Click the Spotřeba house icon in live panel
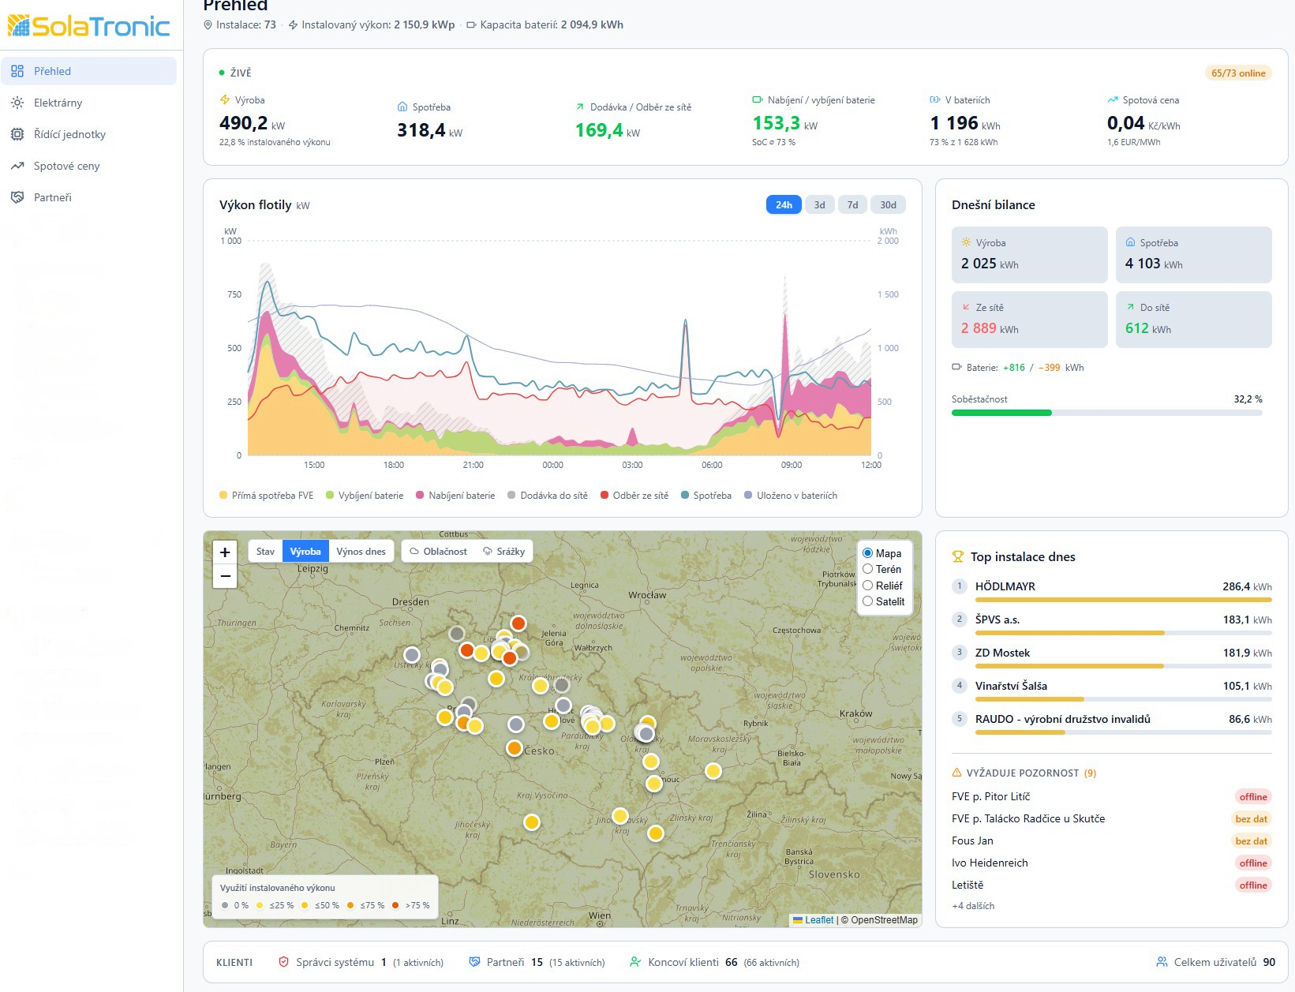Viewport: 1295px width, 992px height. coord(402,107)
